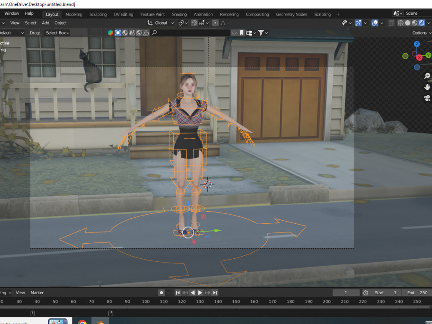Open the funnel filter dropdown

pyautogui.click(x=263, y=33)
